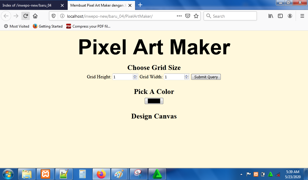The height and width of the screenshot is (180, 308).
Task: Show site information for localhost
Action: (62, 16)
